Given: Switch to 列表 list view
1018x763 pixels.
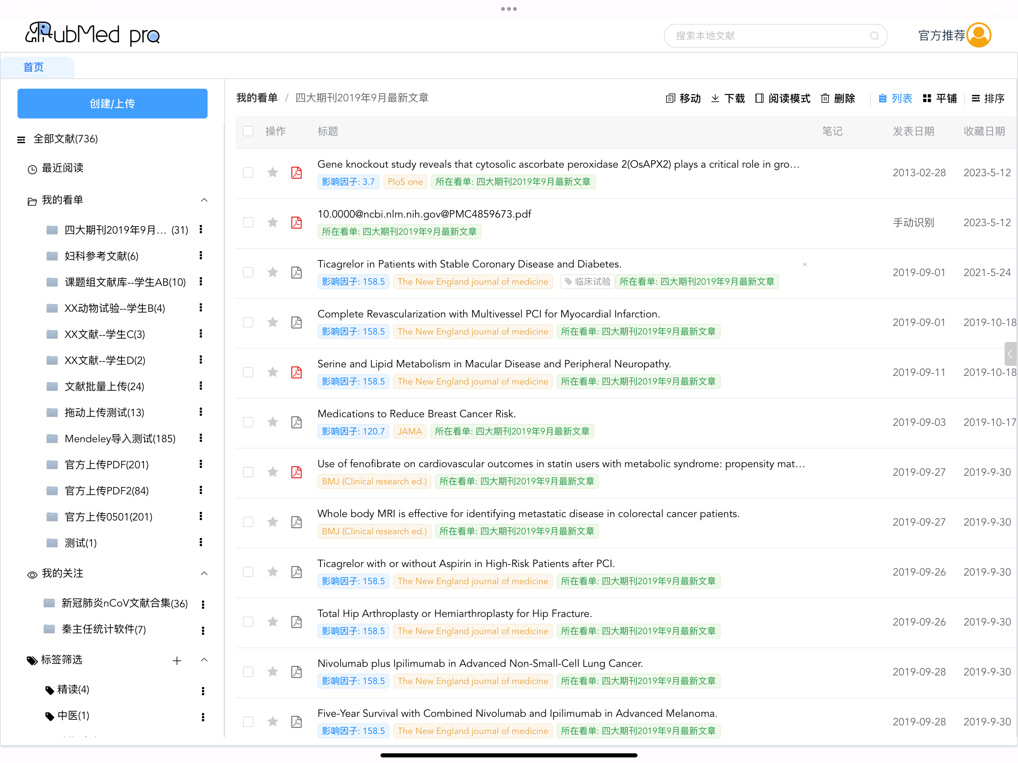Looking at the screenshot, I should [895, 98].
